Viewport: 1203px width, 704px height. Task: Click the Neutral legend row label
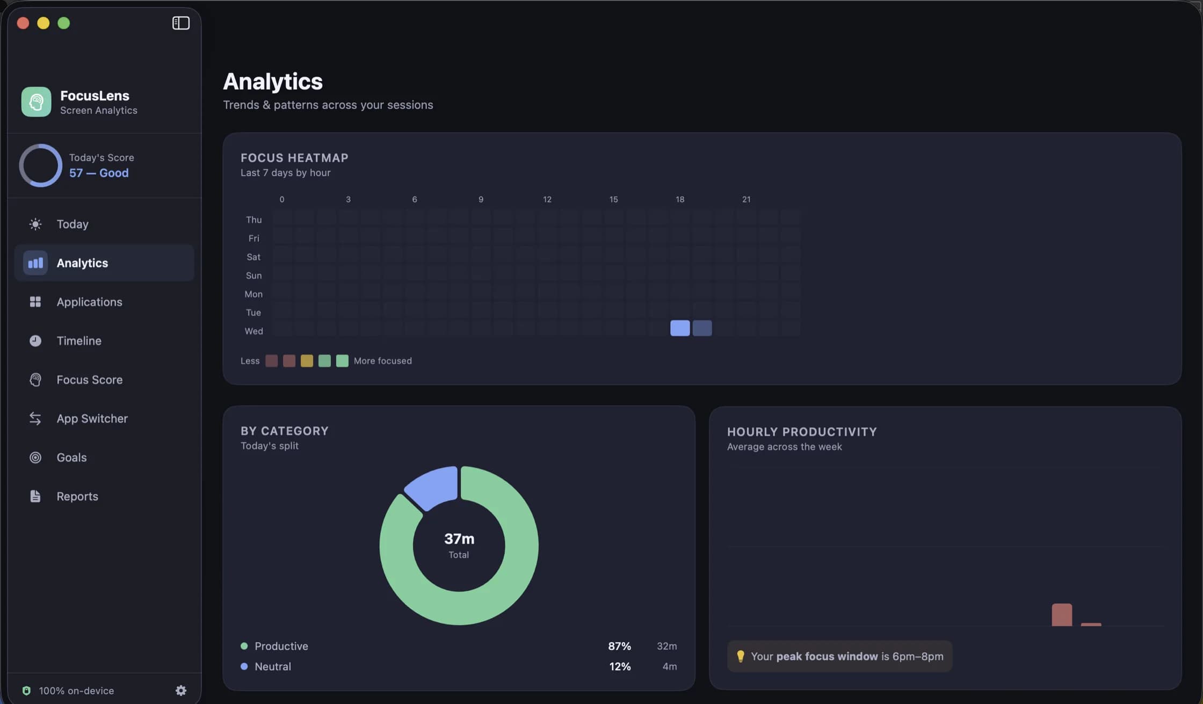pos(273,666)
